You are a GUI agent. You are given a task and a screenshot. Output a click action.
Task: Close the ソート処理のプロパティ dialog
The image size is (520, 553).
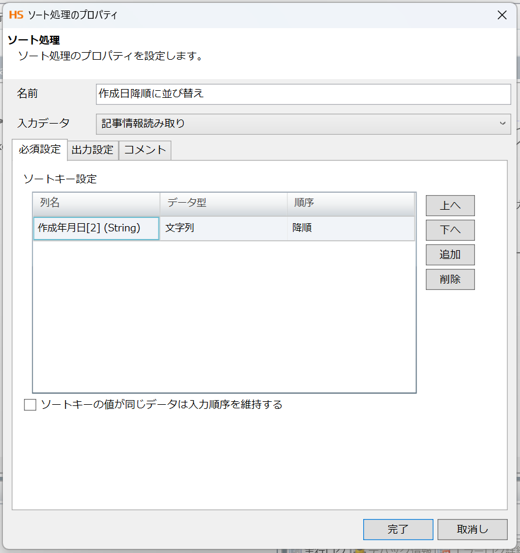tap(502, 15)
